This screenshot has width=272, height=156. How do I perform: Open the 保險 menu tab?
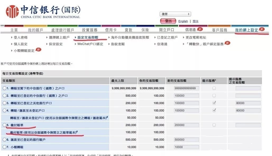pyautogui.click(x=145, y=30)
